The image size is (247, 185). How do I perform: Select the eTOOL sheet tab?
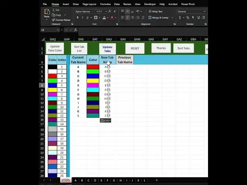[x=66, y=180]
